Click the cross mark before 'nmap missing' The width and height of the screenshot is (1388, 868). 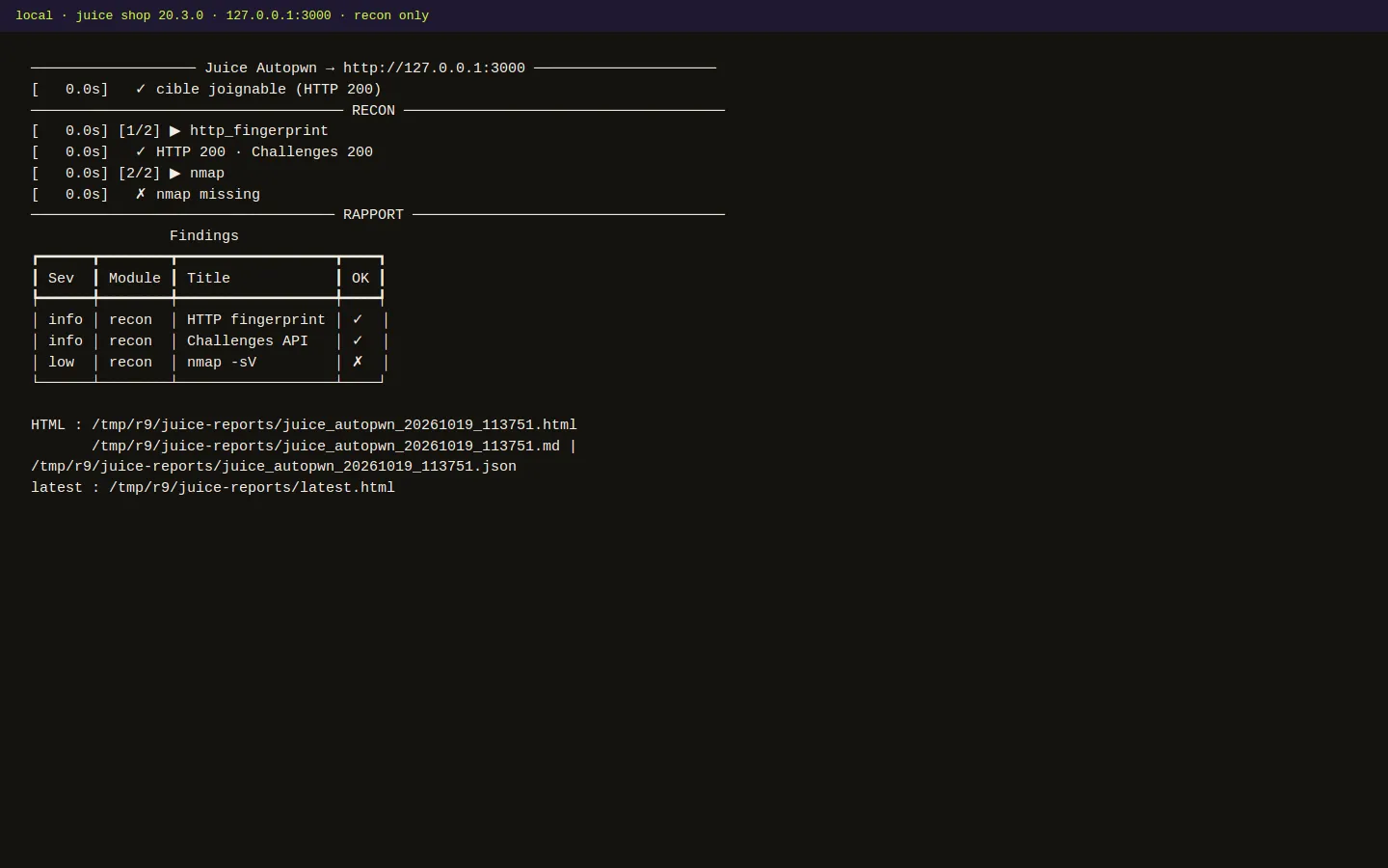click(141, 194)
